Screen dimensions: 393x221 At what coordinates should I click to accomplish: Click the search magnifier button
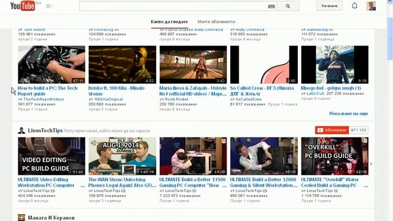click(288, 6)
